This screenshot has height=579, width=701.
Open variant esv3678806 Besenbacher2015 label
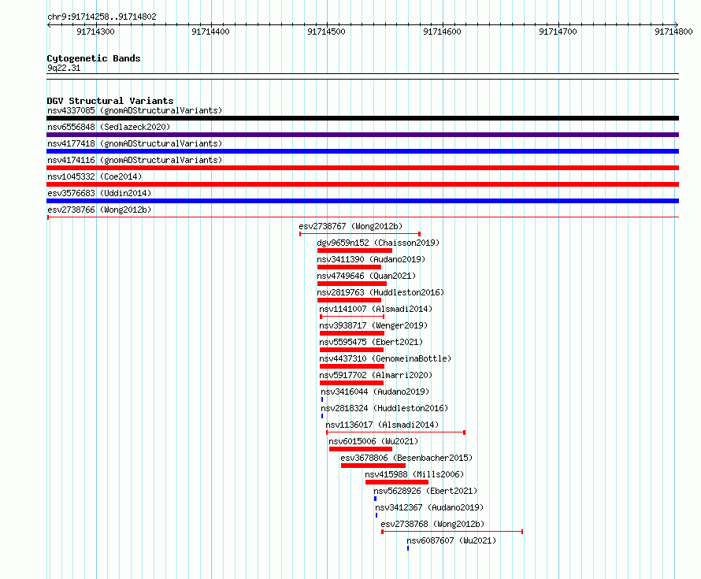point(406,458)
